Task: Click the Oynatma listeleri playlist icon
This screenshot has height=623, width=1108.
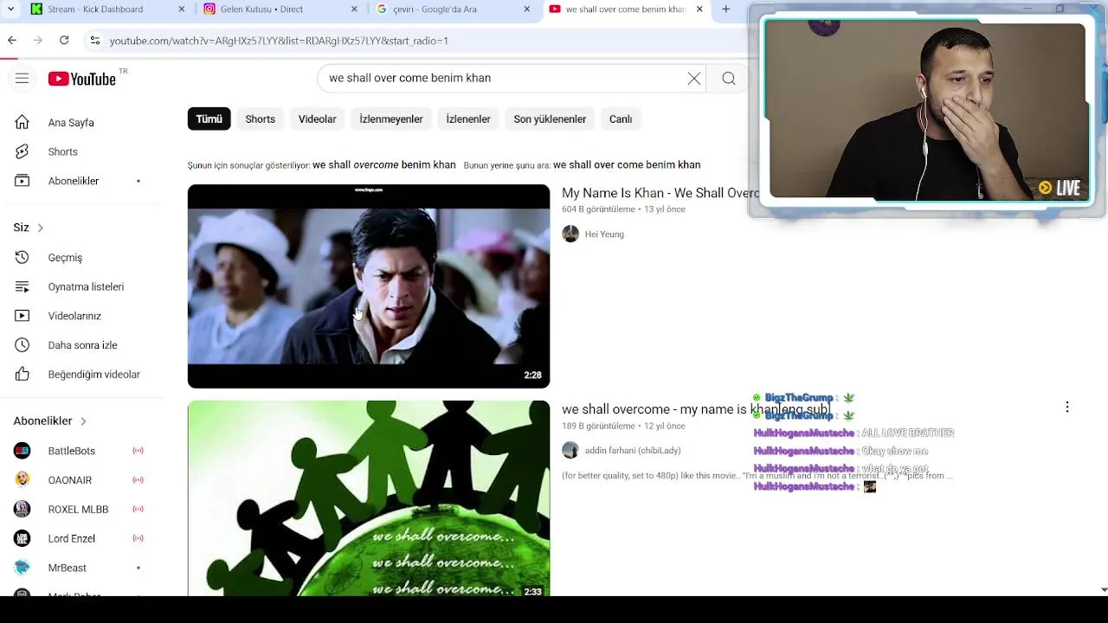Action: click(22, 286)
